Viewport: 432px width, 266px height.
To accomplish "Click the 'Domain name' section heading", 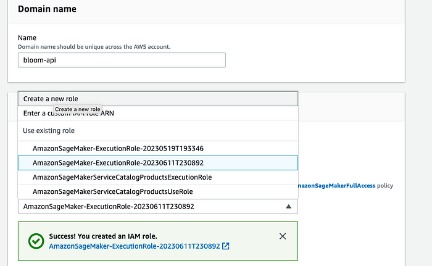I will pyautogui.click(x=46, y=10).
